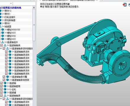Select the 凸轮连接杆 tree item

(9, 17)
